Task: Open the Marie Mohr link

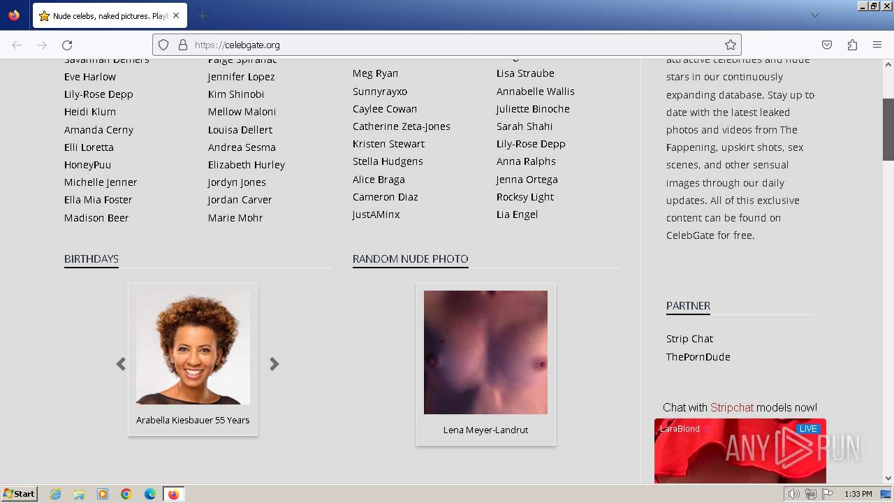Action: 235,218
